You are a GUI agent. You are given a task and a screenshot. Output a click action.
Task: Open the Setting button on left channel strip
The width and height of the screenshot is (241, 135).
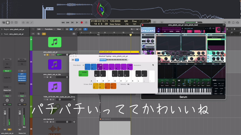pos(7,59)
